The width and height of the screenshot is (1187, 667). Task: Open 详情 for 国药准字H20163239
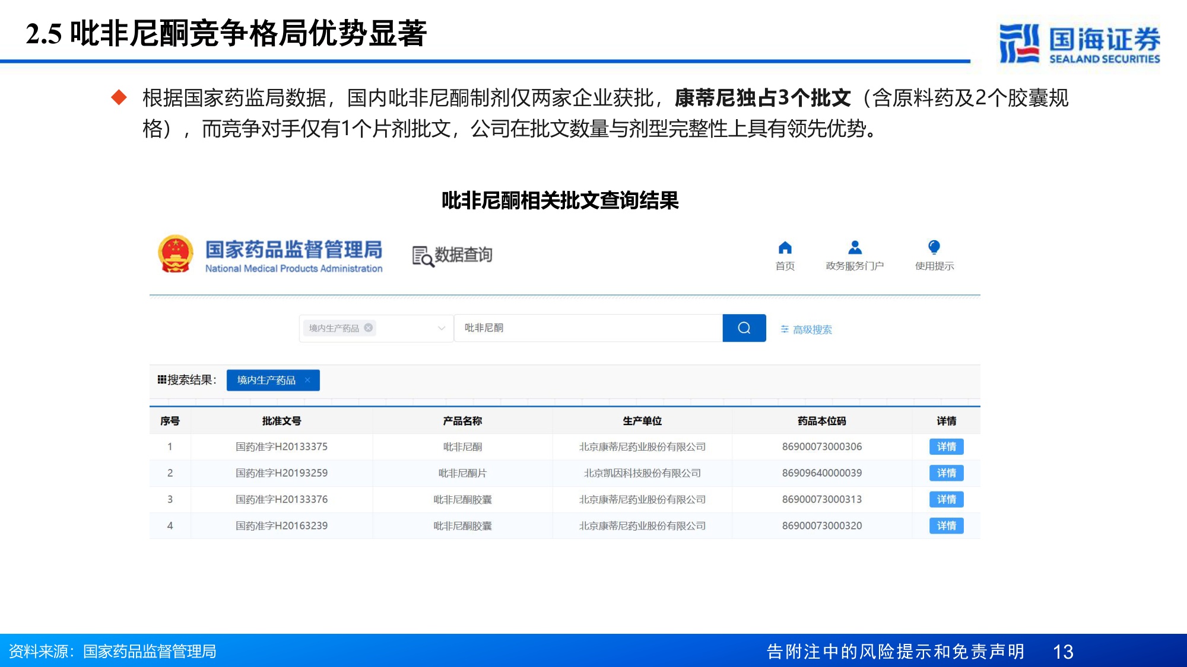pyautogui.click(x=946, y=525)
